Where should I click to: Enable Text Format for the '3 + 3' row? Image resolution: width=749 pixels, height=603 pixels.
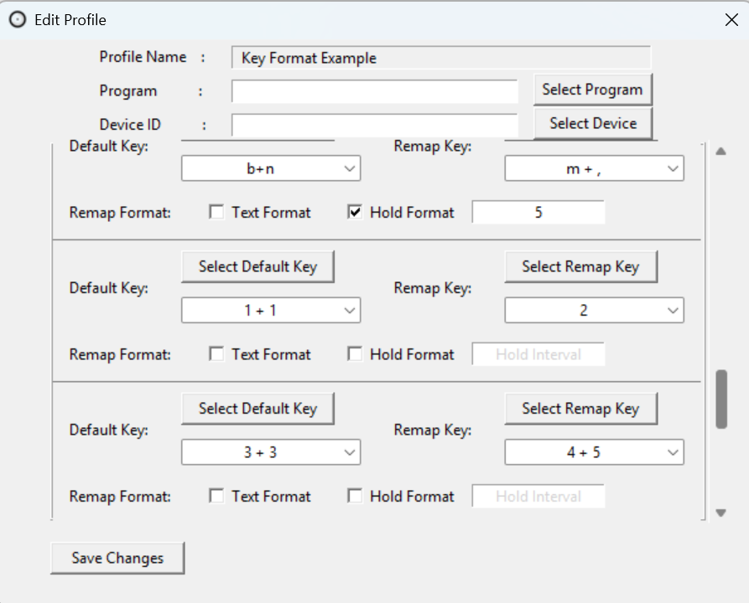pos(216,496)
